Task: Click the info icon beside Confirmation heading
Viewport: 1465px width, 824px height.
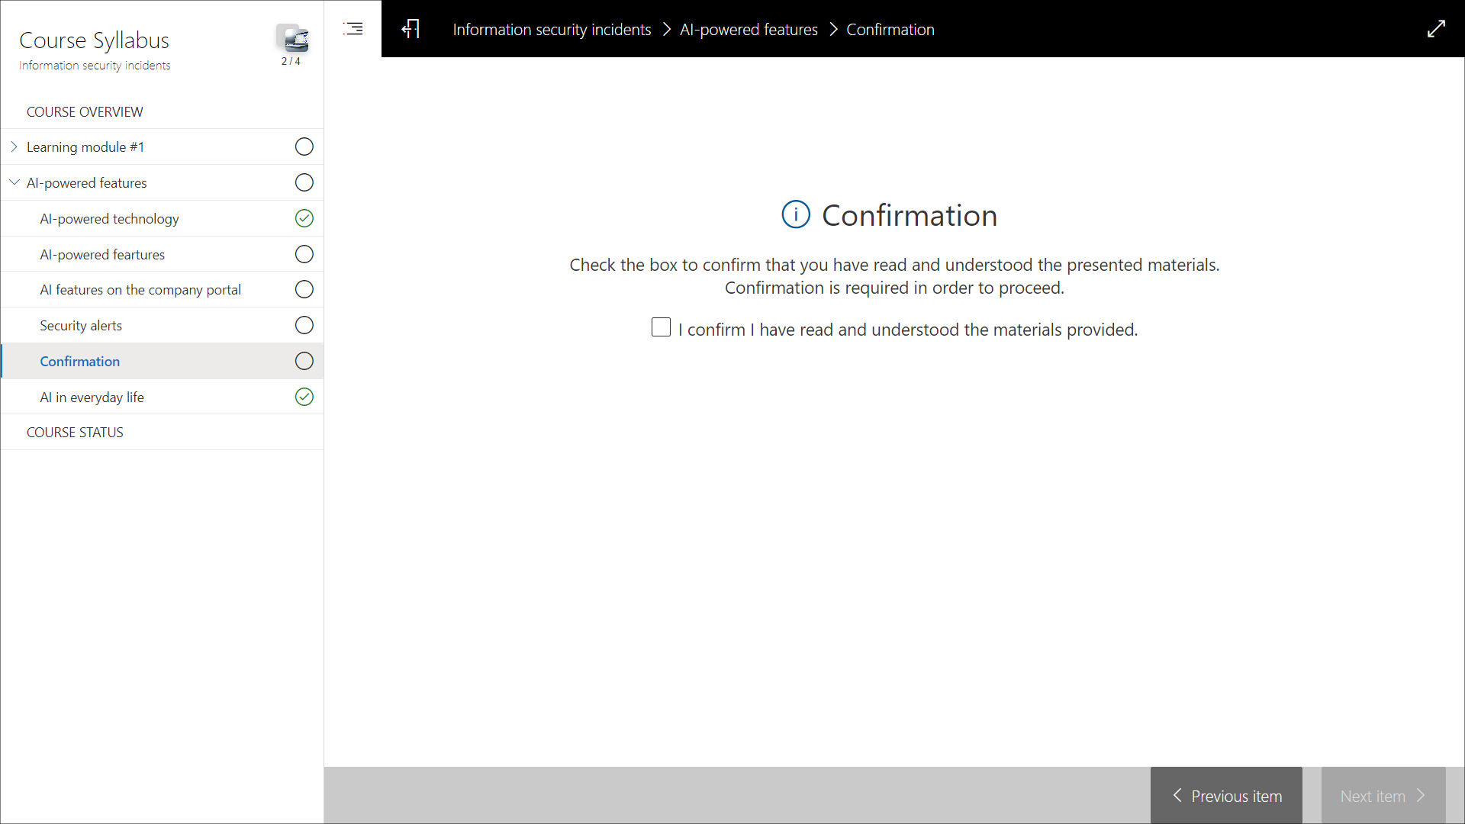Action: [795, 215]
